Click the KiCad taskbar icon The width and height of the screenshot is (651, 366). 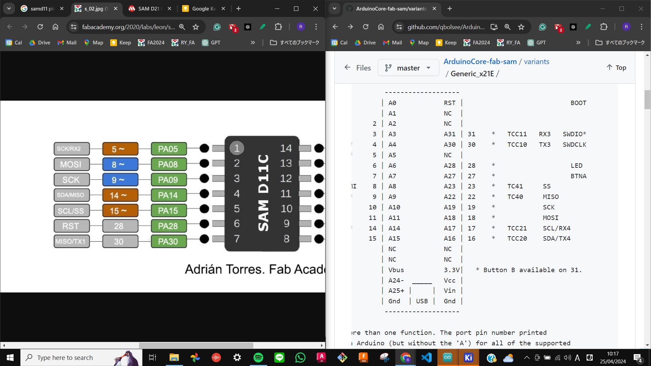pyautogui.click(x=469, y=358)
